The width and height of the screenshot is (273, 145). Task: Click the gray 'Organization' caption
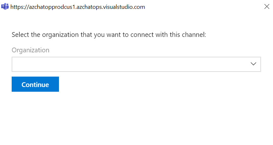[x=31, y=50]
